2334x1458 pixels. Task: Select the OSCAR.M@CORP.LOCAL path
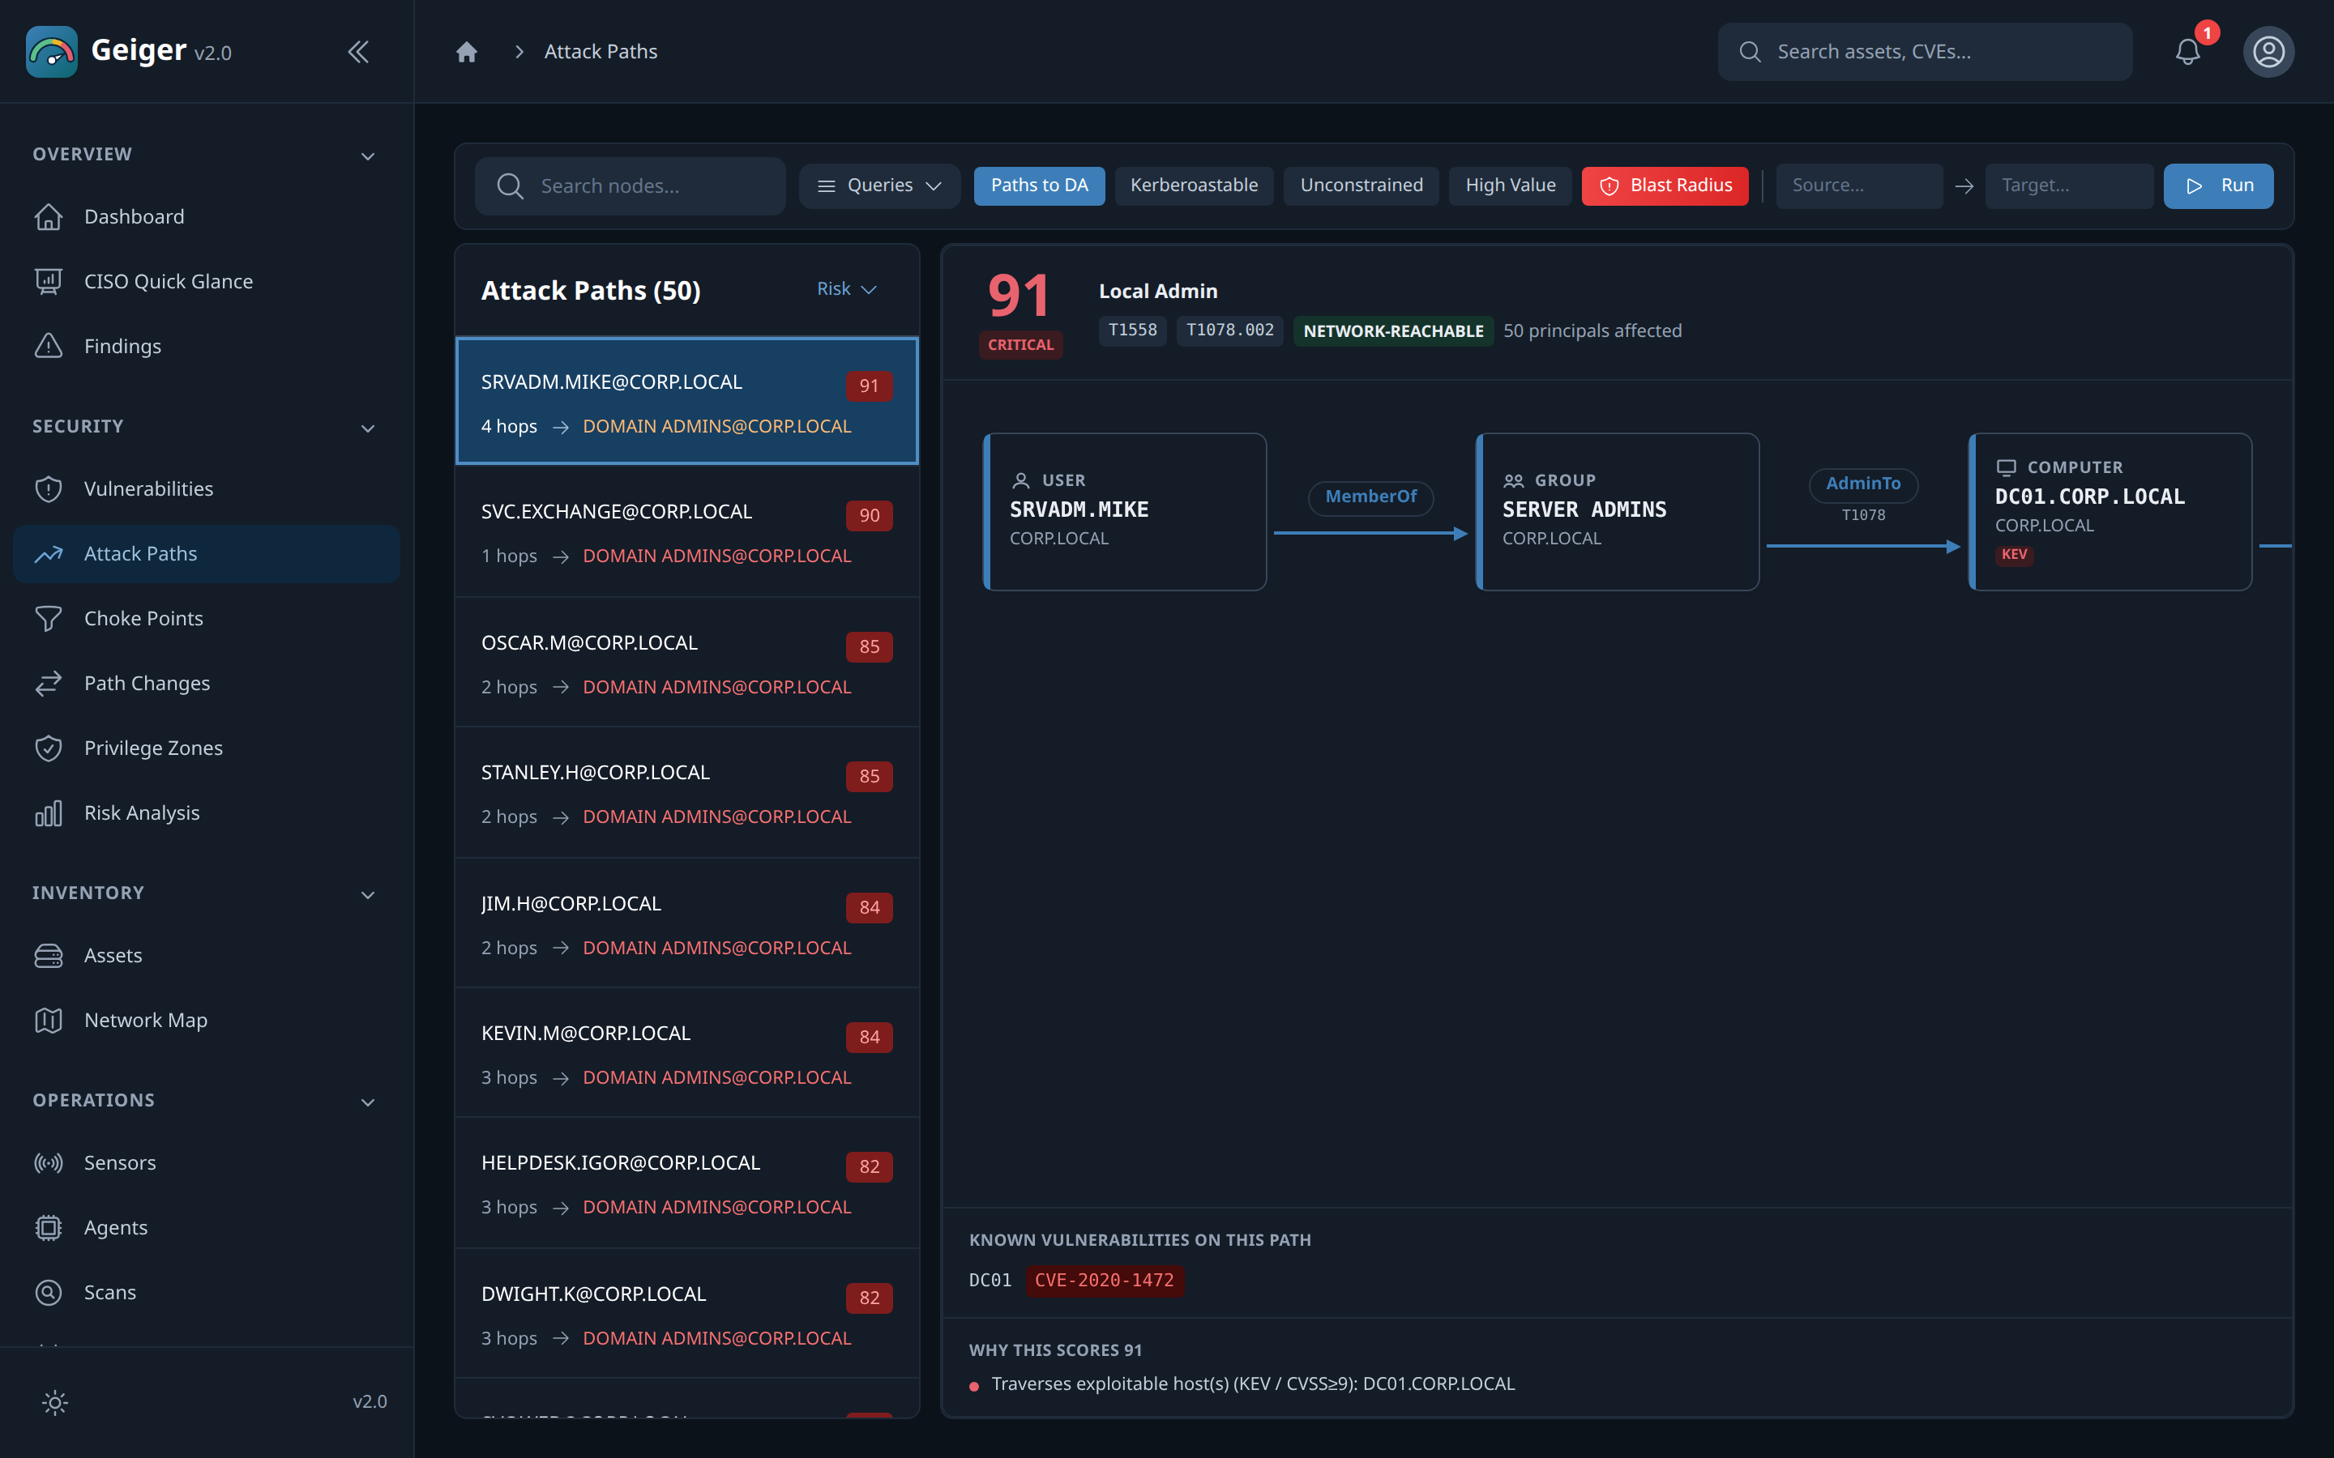[x=686, y=663]
